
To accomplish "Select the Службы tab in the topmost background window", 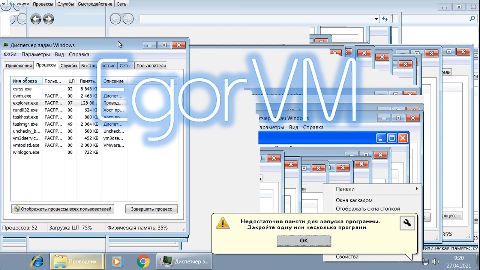I will click(x=66, y=4).
